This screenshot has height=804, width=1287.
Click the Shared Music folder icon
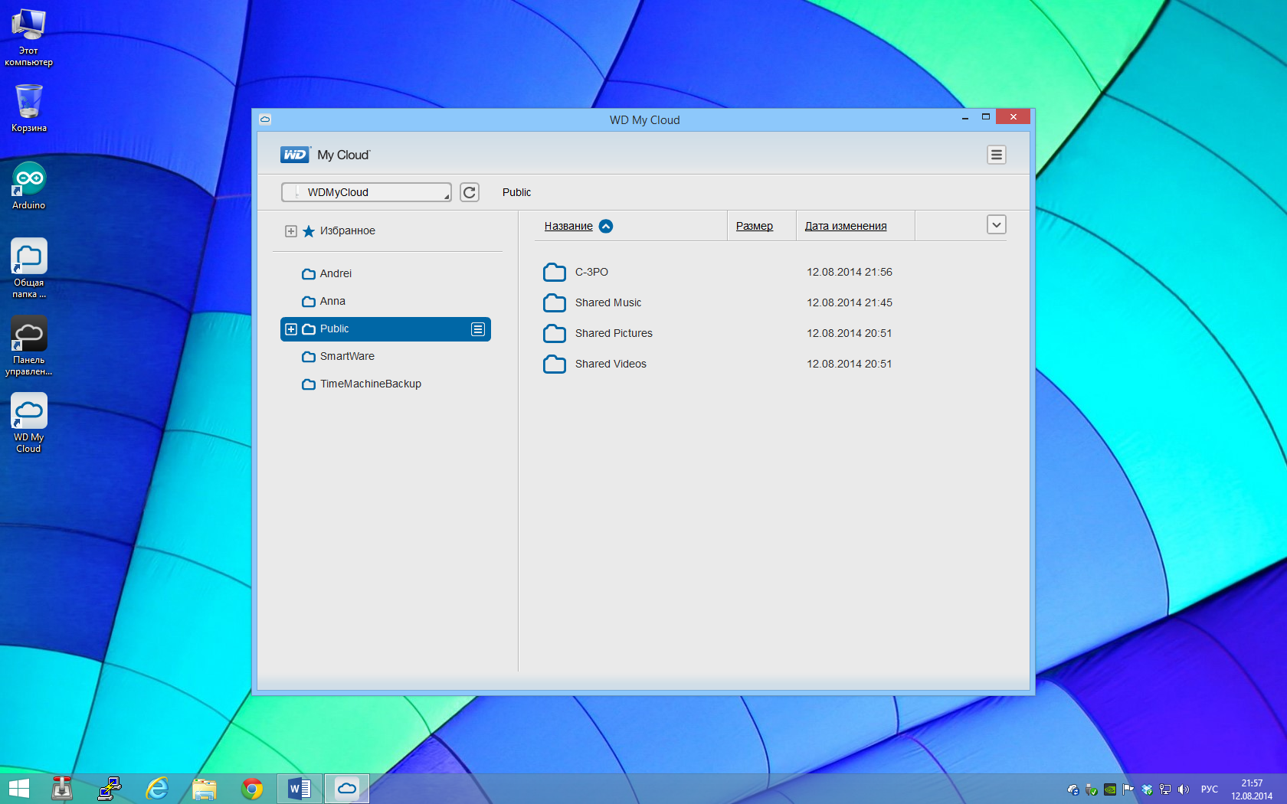tap(555, 302)
